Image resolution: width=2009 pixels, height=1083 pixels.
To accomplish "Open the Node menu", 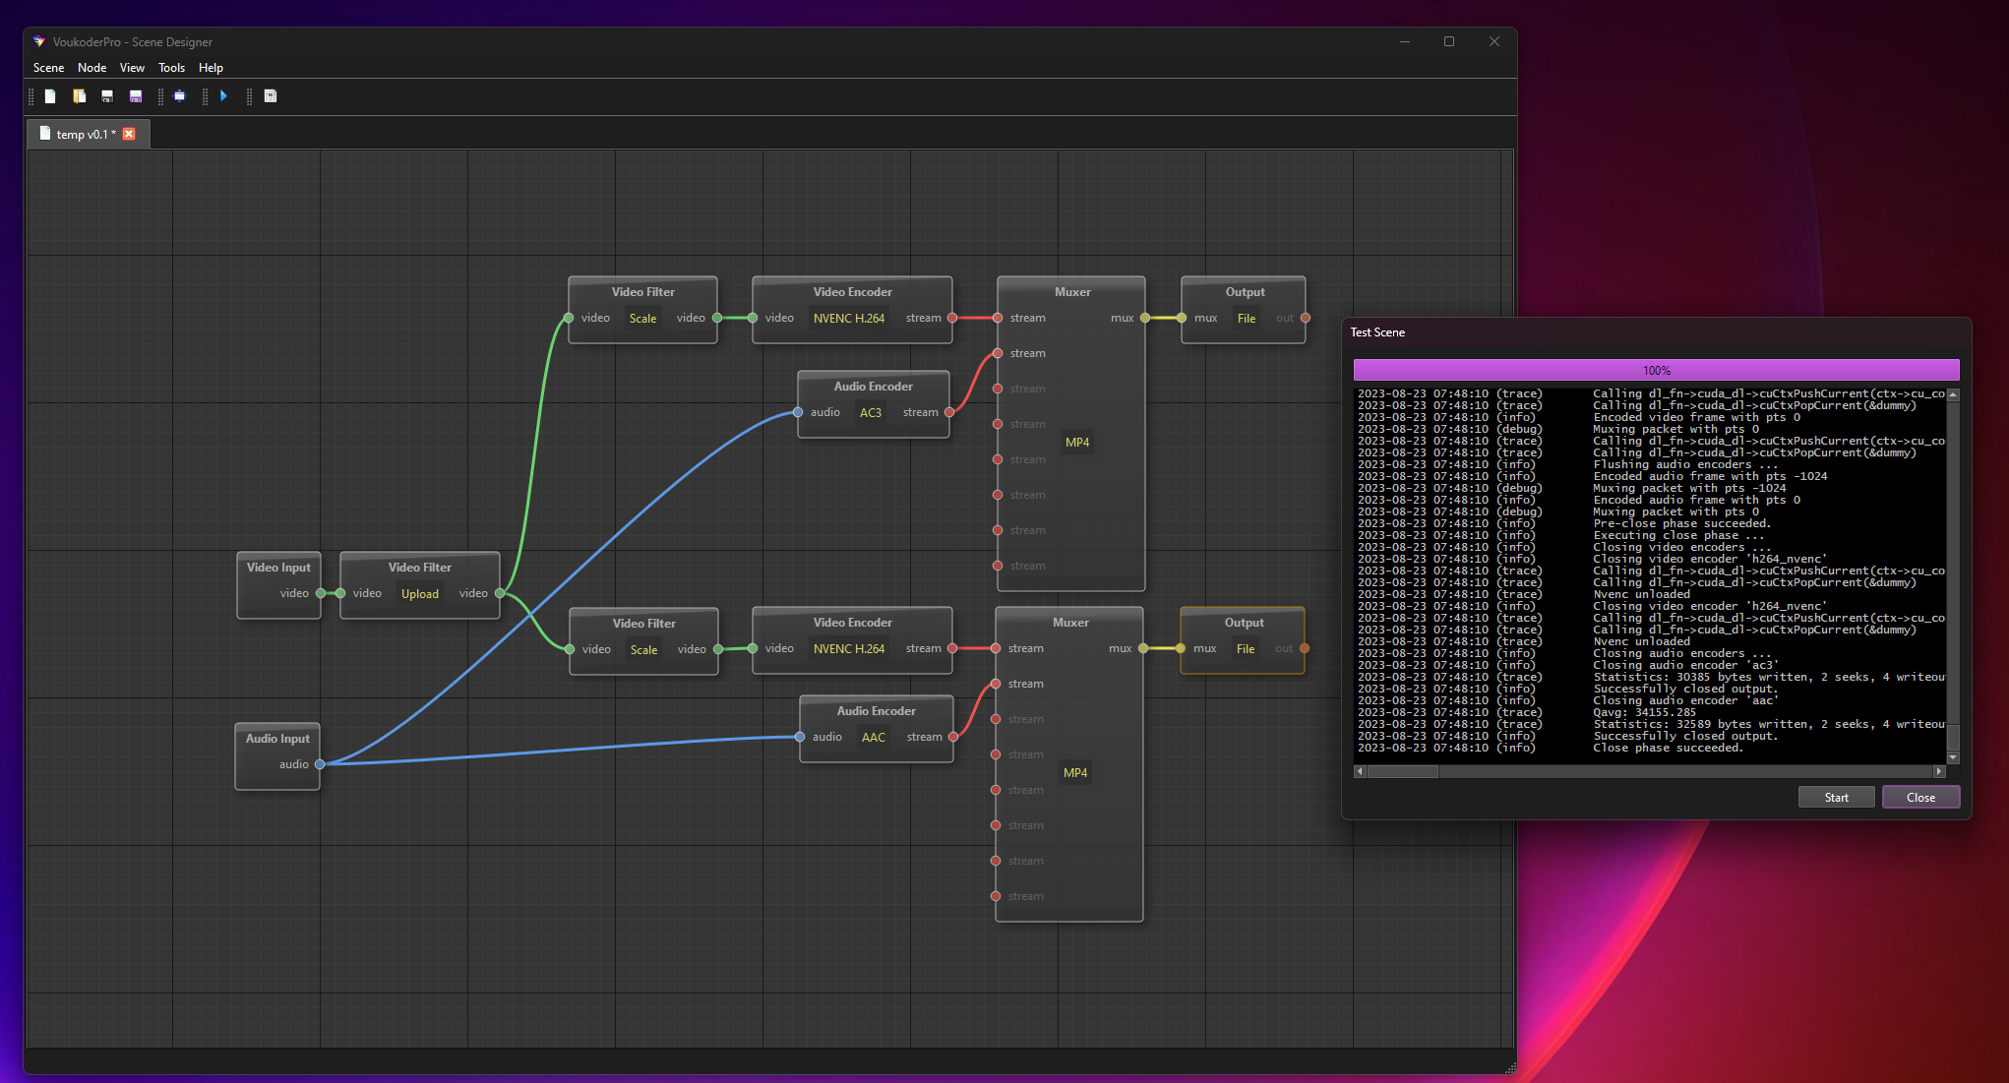I will pos(91,68).
